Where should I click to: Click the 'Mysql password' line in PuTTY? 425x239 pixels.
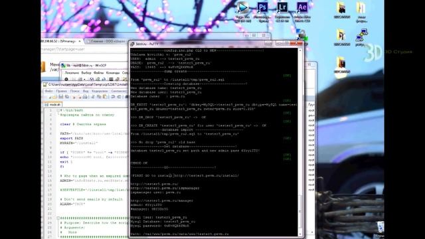click(x=160, y=226)
